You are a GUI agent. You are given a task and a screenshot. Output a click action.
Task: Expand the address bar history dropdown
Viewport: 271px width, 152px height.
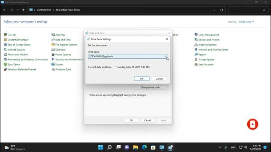214,10
